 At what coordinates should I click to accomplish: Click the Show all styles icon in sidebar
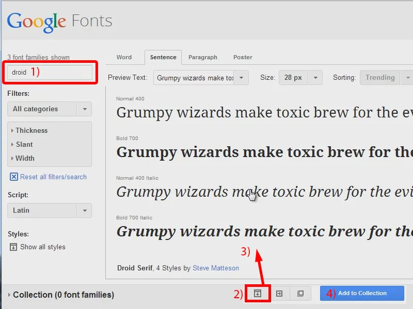13,247
